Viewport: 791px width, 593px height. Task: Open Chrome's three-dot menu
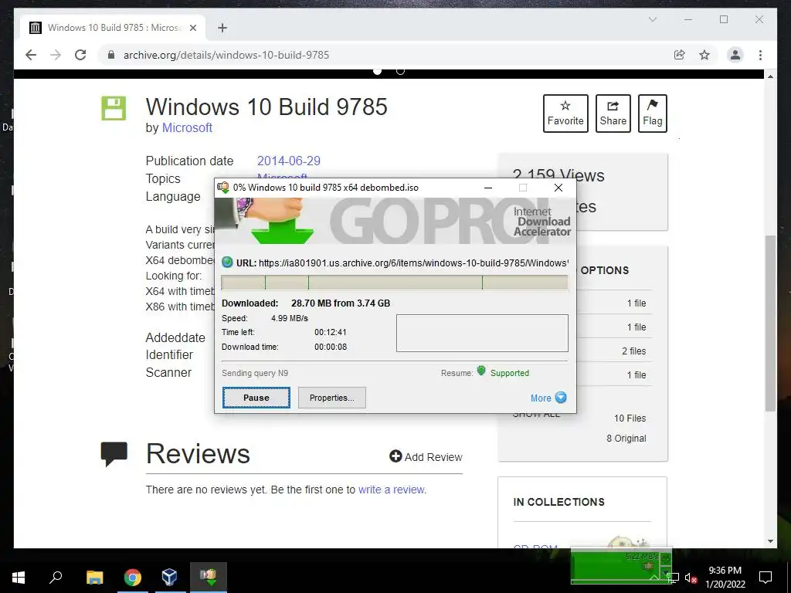760,55
